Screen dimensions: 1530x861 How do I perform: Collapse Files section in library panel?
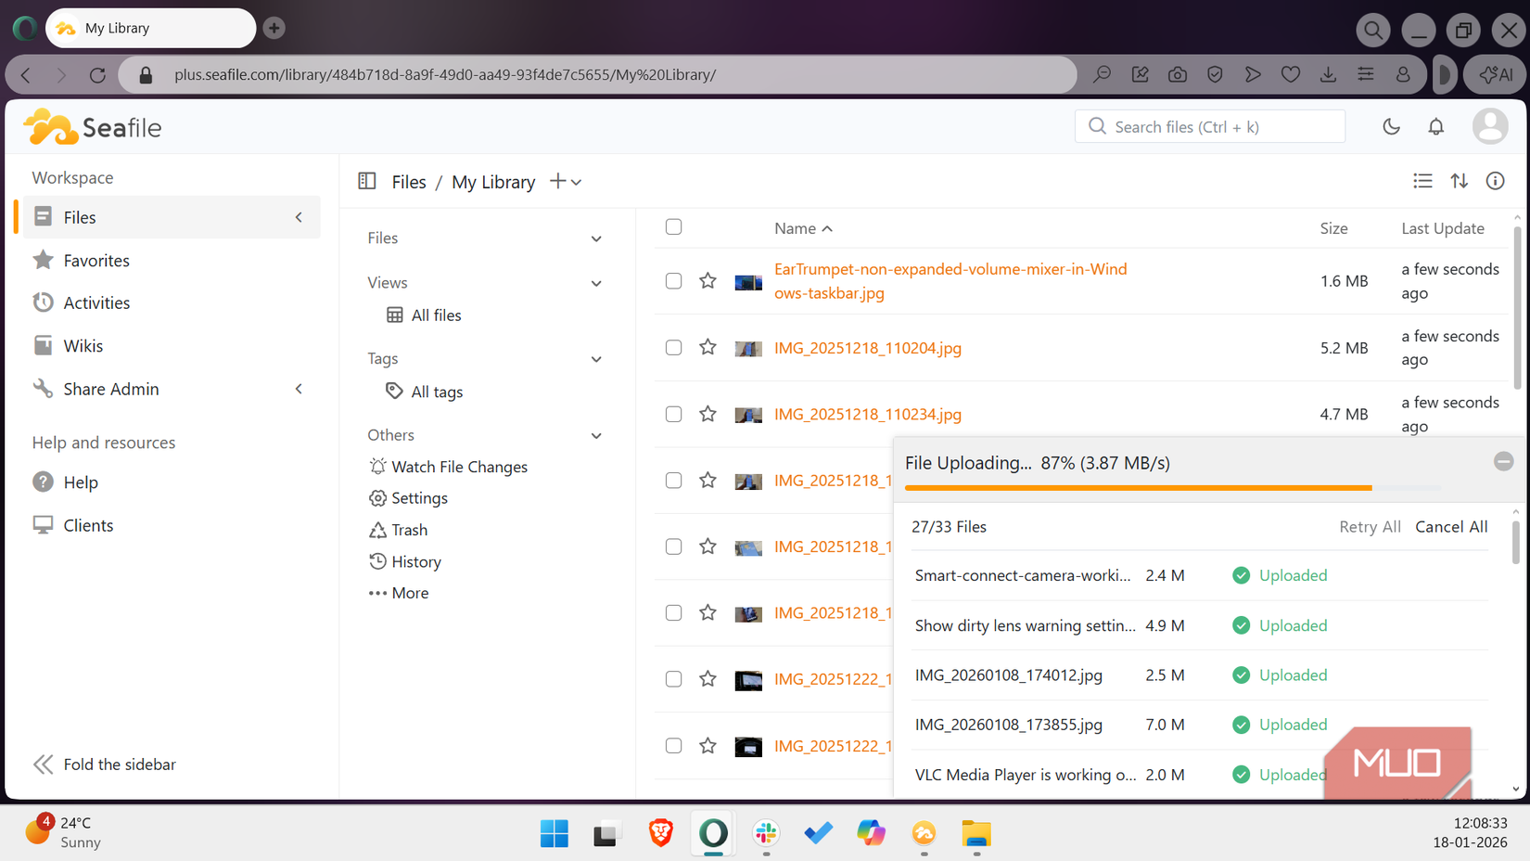(x=596, y=238)
